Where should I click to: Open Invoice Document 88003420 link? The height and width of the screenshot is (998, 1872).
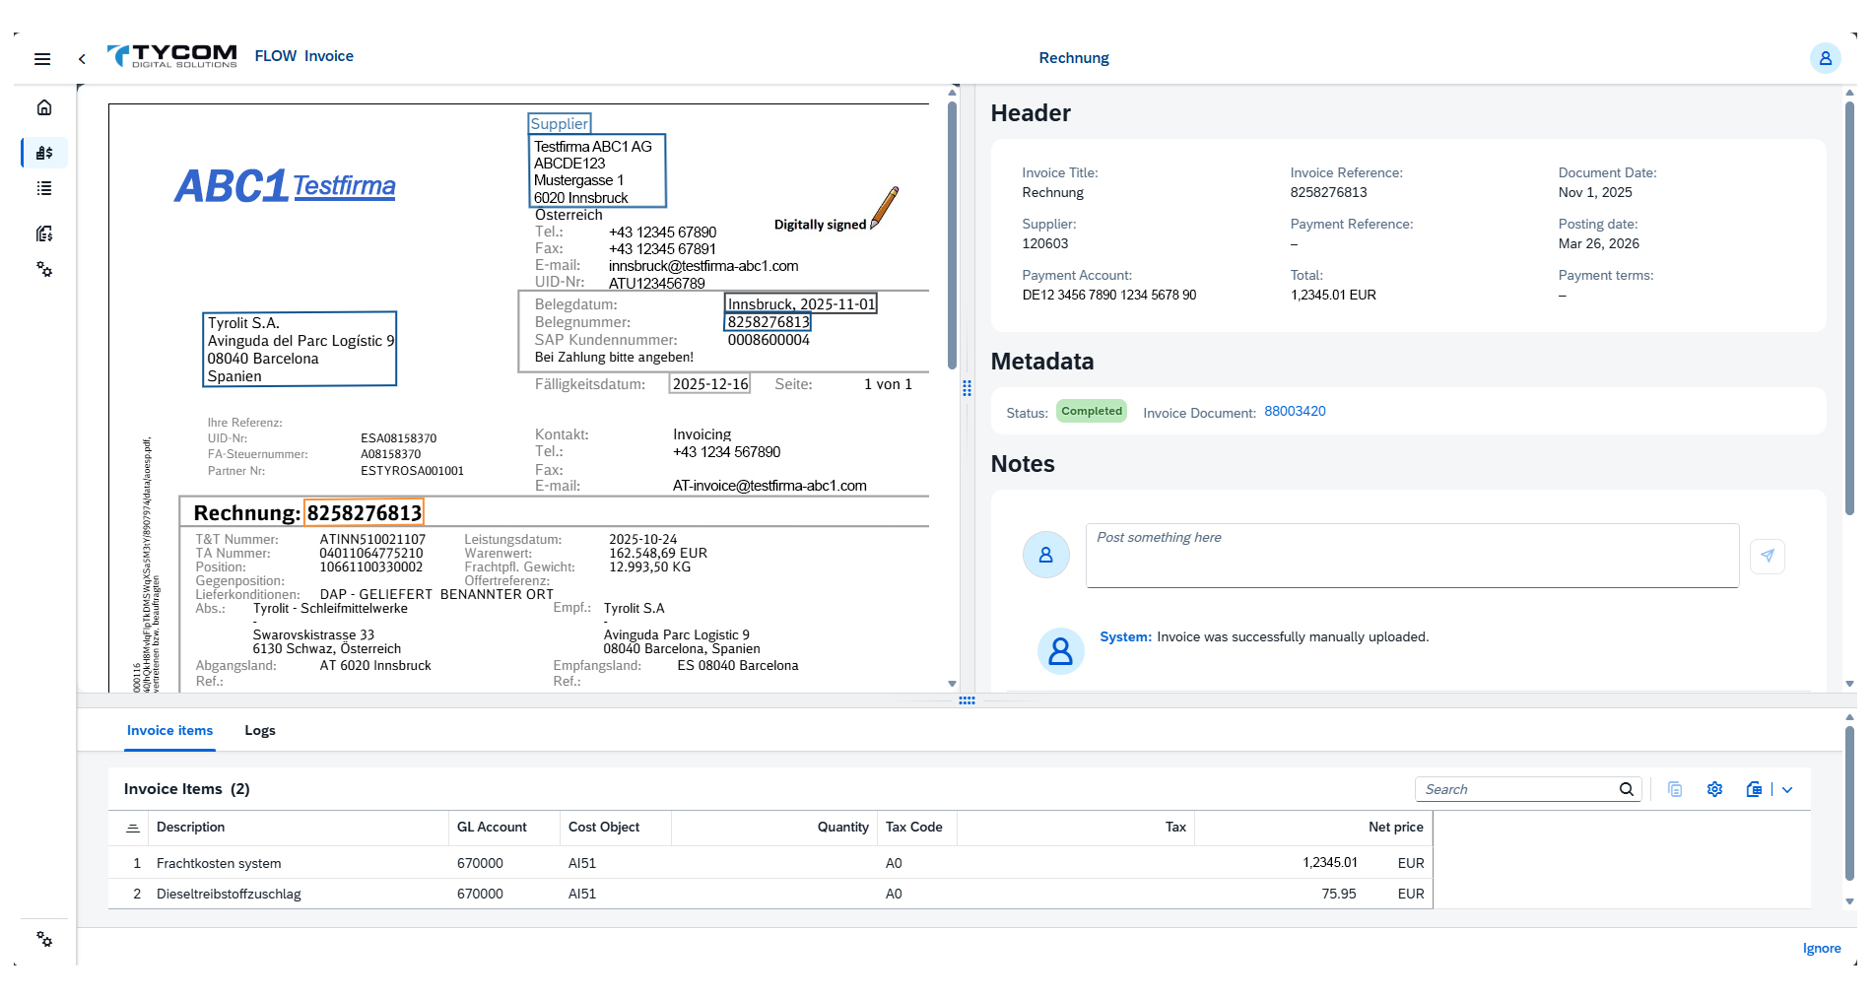1294,411
